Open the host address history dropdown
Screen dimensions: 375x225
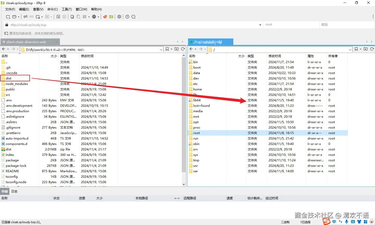click(x=260, y=25)
